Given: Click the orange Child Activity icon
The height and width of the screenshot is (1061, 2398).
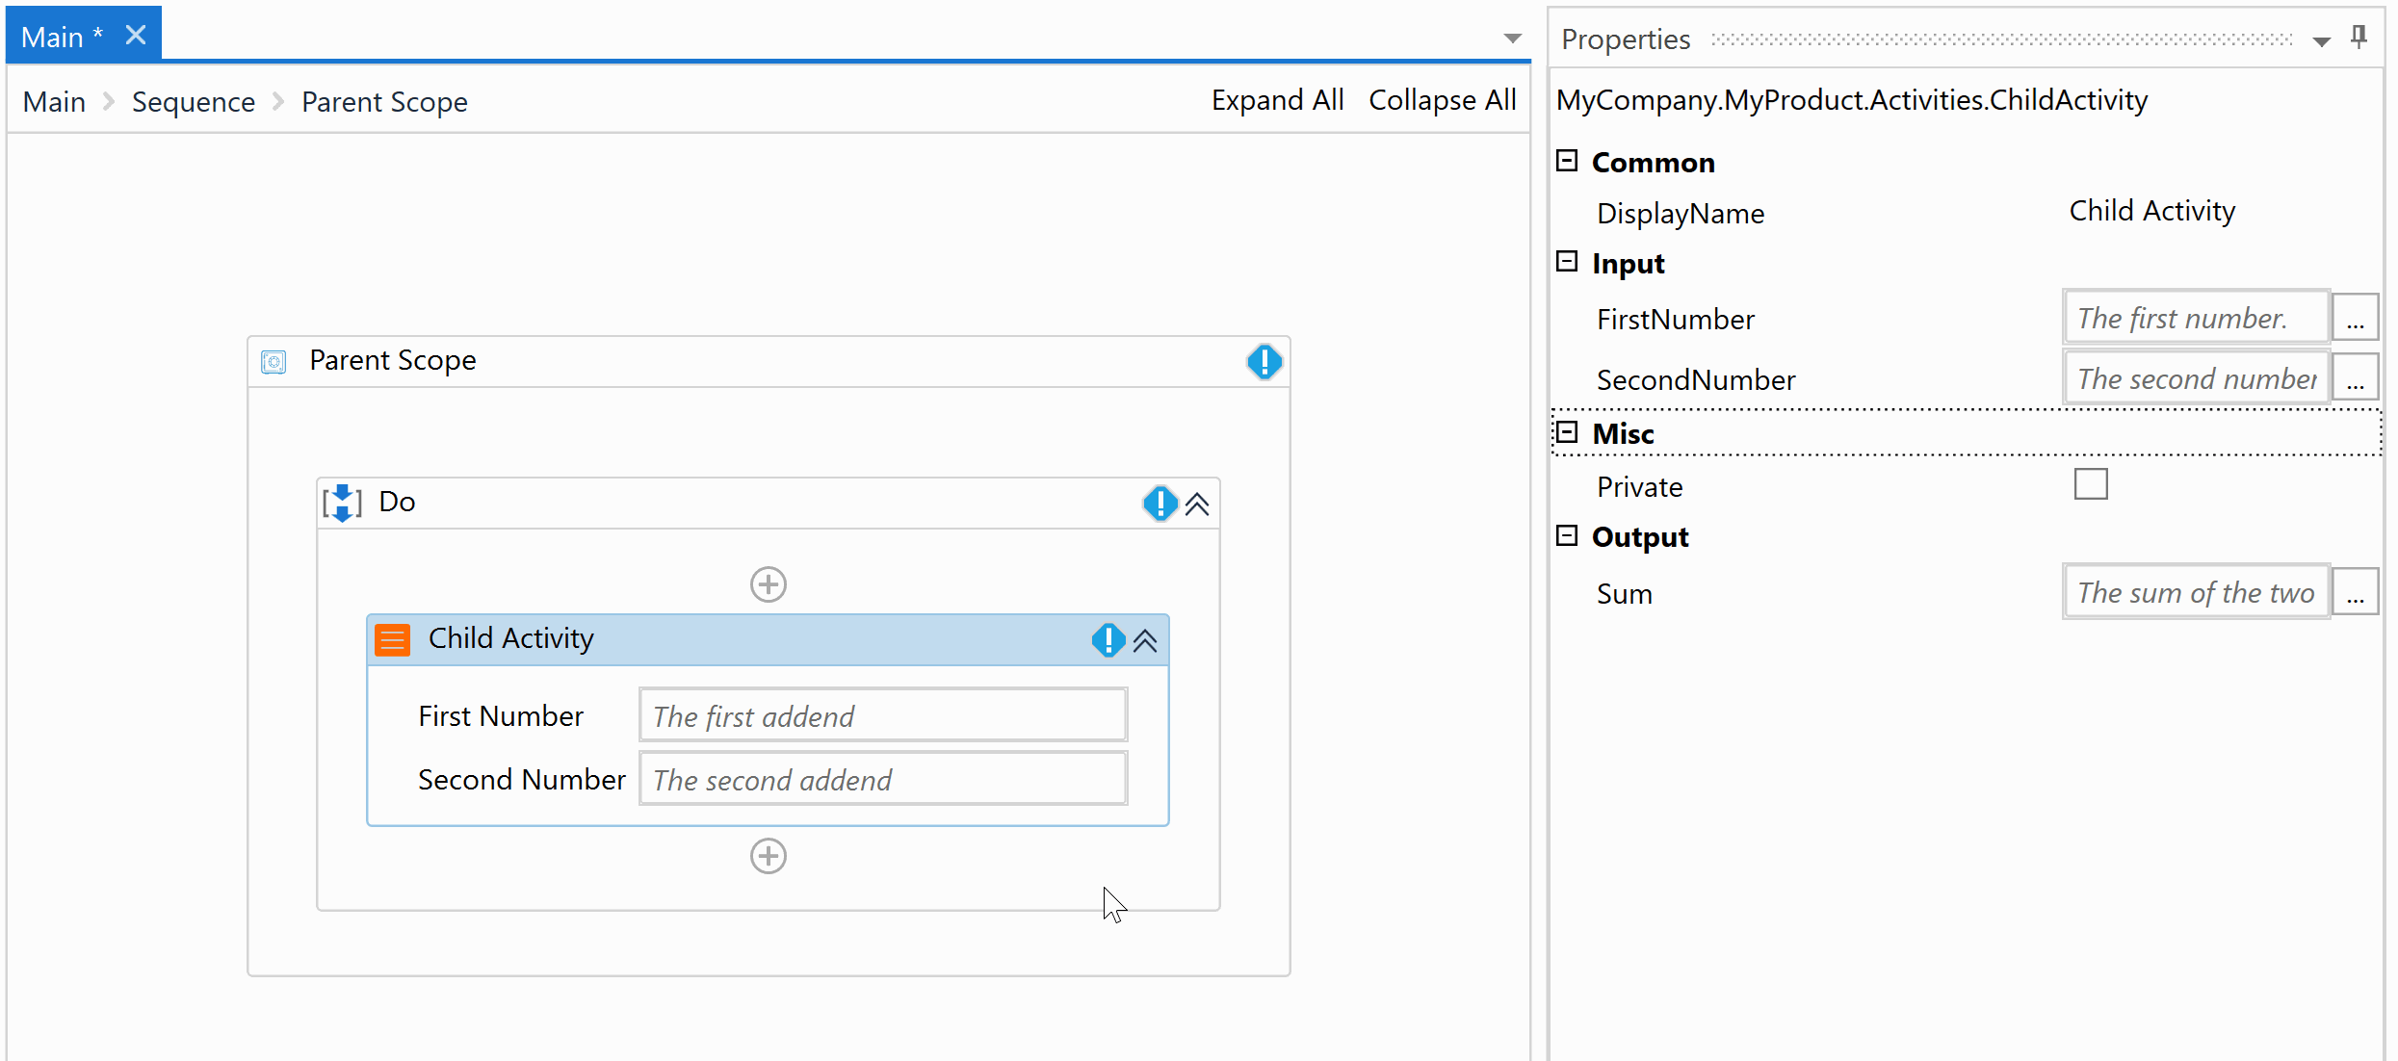Looking at the screenshot, I should coord(392,639).
